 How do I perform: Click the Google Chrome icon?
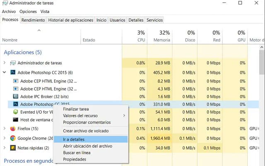(x=13, y=138)
